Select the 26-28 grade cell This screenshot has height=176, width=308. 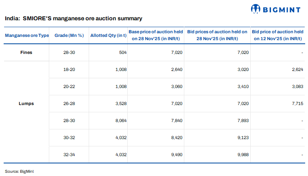coord(69,103)
